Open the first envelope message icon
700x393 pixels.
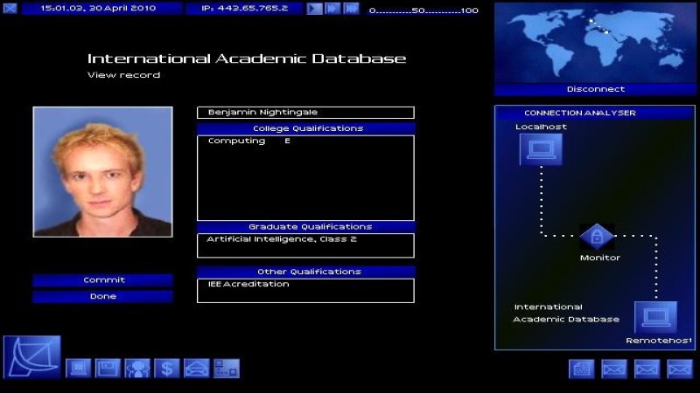614,369
